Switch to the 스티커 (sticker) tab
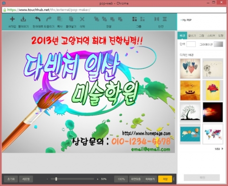 (211, 36)
